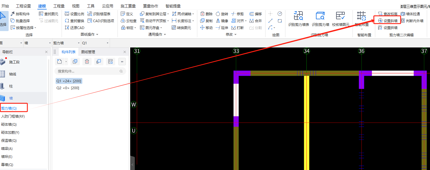Screen dimensions: 430x170
Task: Select the rectangle draw tool
Action: click(x=280, y=21)
